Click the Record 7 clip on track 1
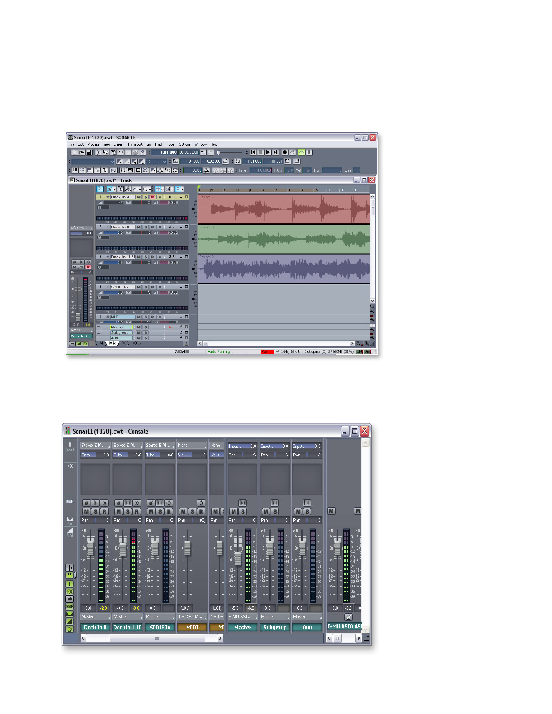Viewport: 552px width, 714px height. 283,209
